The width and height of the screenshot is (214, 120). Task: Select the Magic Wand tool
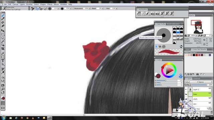[x=3, y=41]
